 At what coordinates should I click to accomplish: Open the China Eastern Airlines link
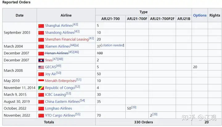(62, 101)
